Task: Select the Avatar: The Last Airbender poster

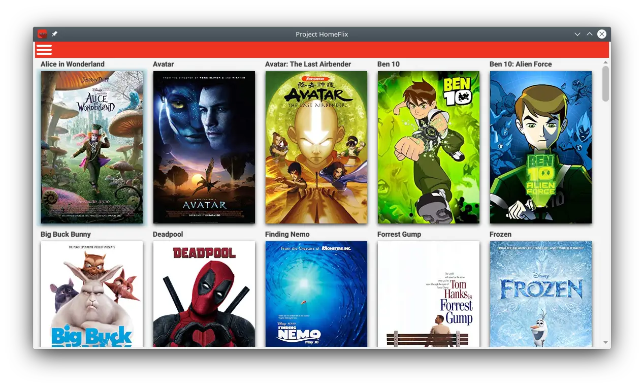Action: (x=316, y=147)
